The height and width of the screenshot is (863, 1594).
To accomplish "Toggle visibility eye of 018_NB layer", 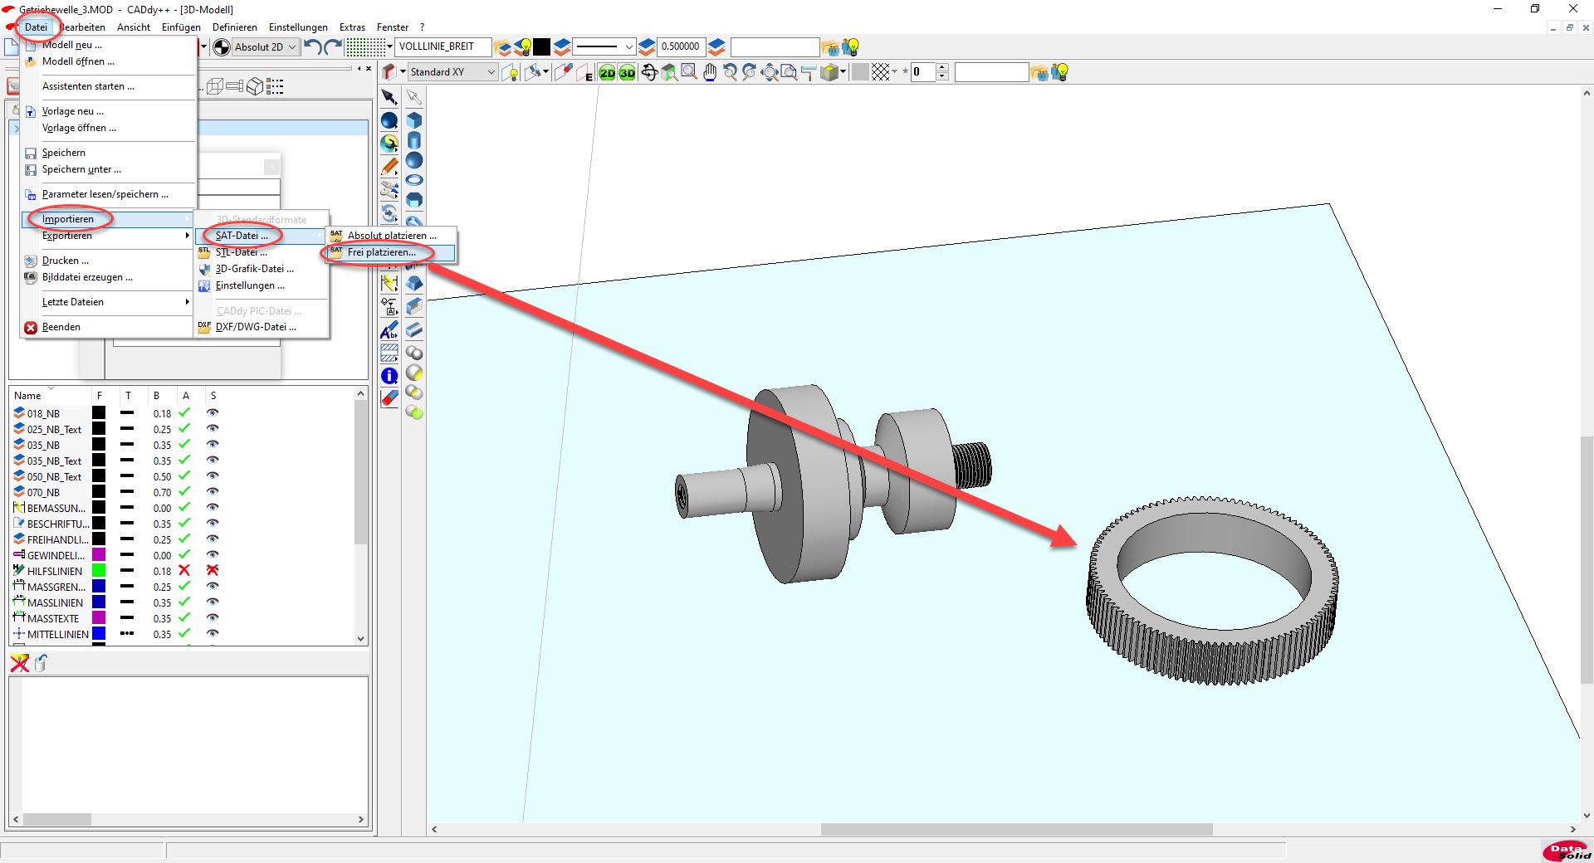I will (213, 413).
